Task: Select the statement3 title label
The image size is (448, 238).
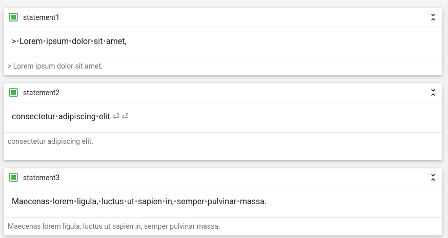Action: click(42, 178)
